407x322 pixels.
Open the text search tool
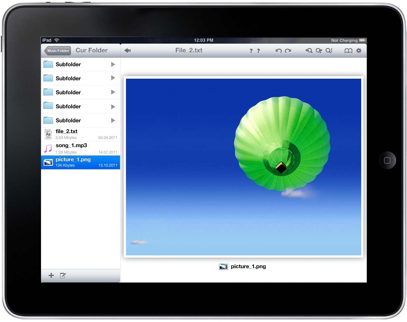click(x=329, y=50)
